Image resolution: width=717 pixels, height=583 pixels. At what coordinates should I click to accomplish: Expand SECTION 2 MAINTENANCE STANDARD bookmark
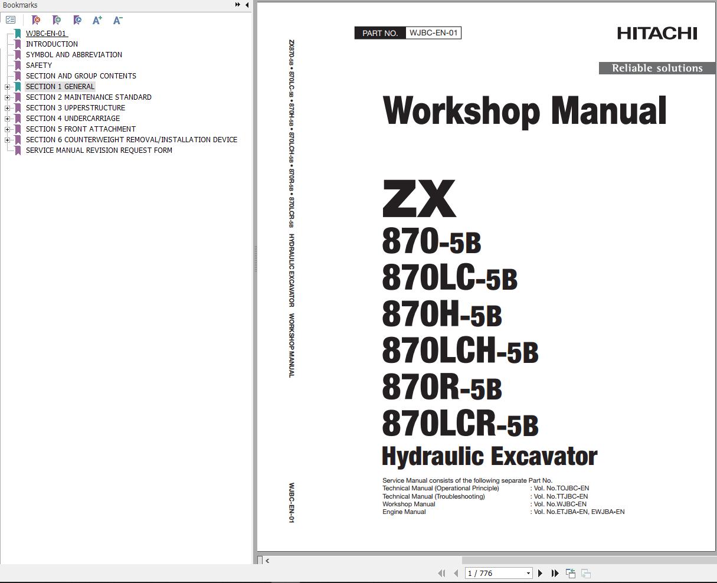coord(7,97)
